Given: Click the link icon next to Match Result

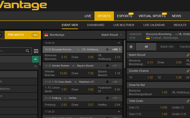Looking at the screenshot, I should click(188, 55).
